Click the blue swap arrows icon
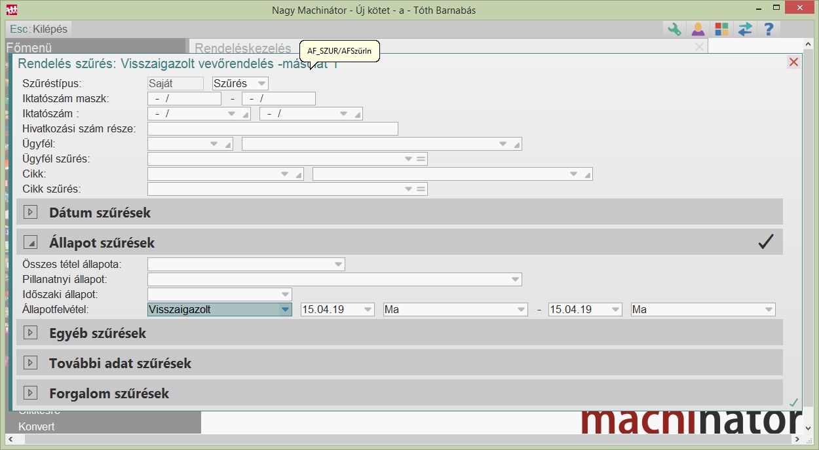 (x=745, y=29)
